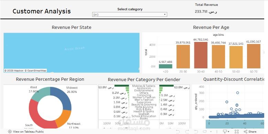The width and height of the screenshot is (268, 134).
Task: Click the Mapbox attribution link
Action: (14, 70)
